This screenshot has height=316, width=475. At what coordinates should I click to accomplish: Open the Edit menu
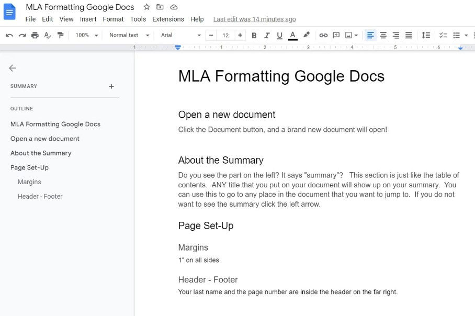47,19
